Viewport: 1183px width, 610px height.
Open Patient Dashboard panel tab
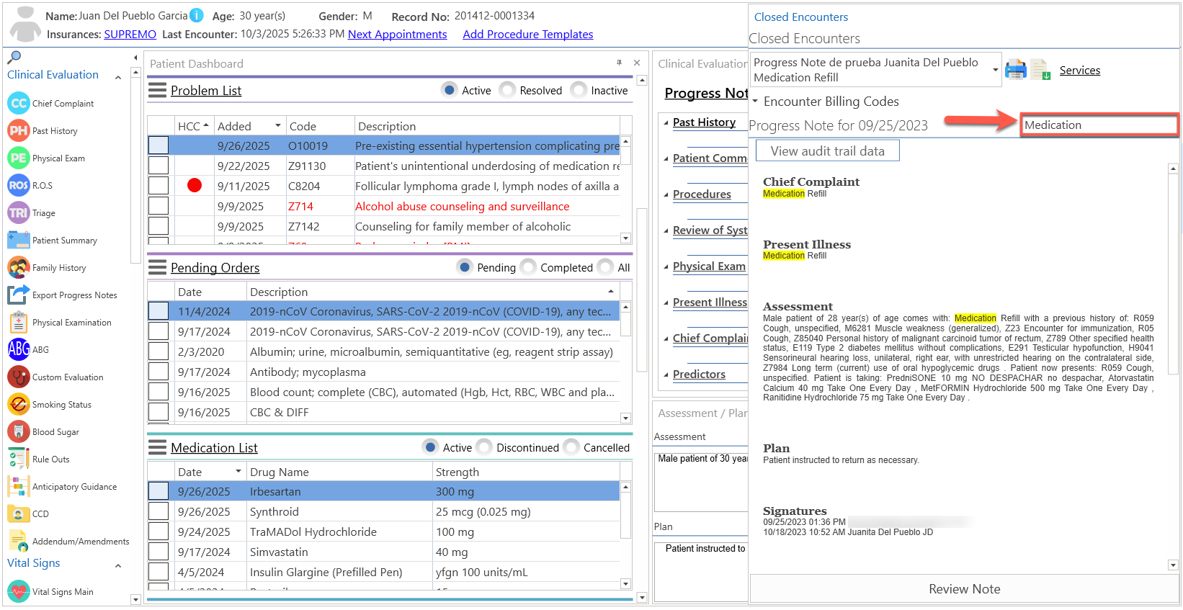[197, 63]
